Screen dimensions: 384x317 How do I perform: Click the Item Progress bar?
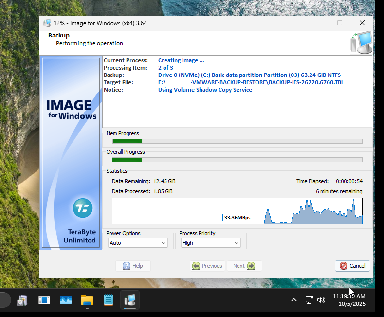(x=238, y=141)
